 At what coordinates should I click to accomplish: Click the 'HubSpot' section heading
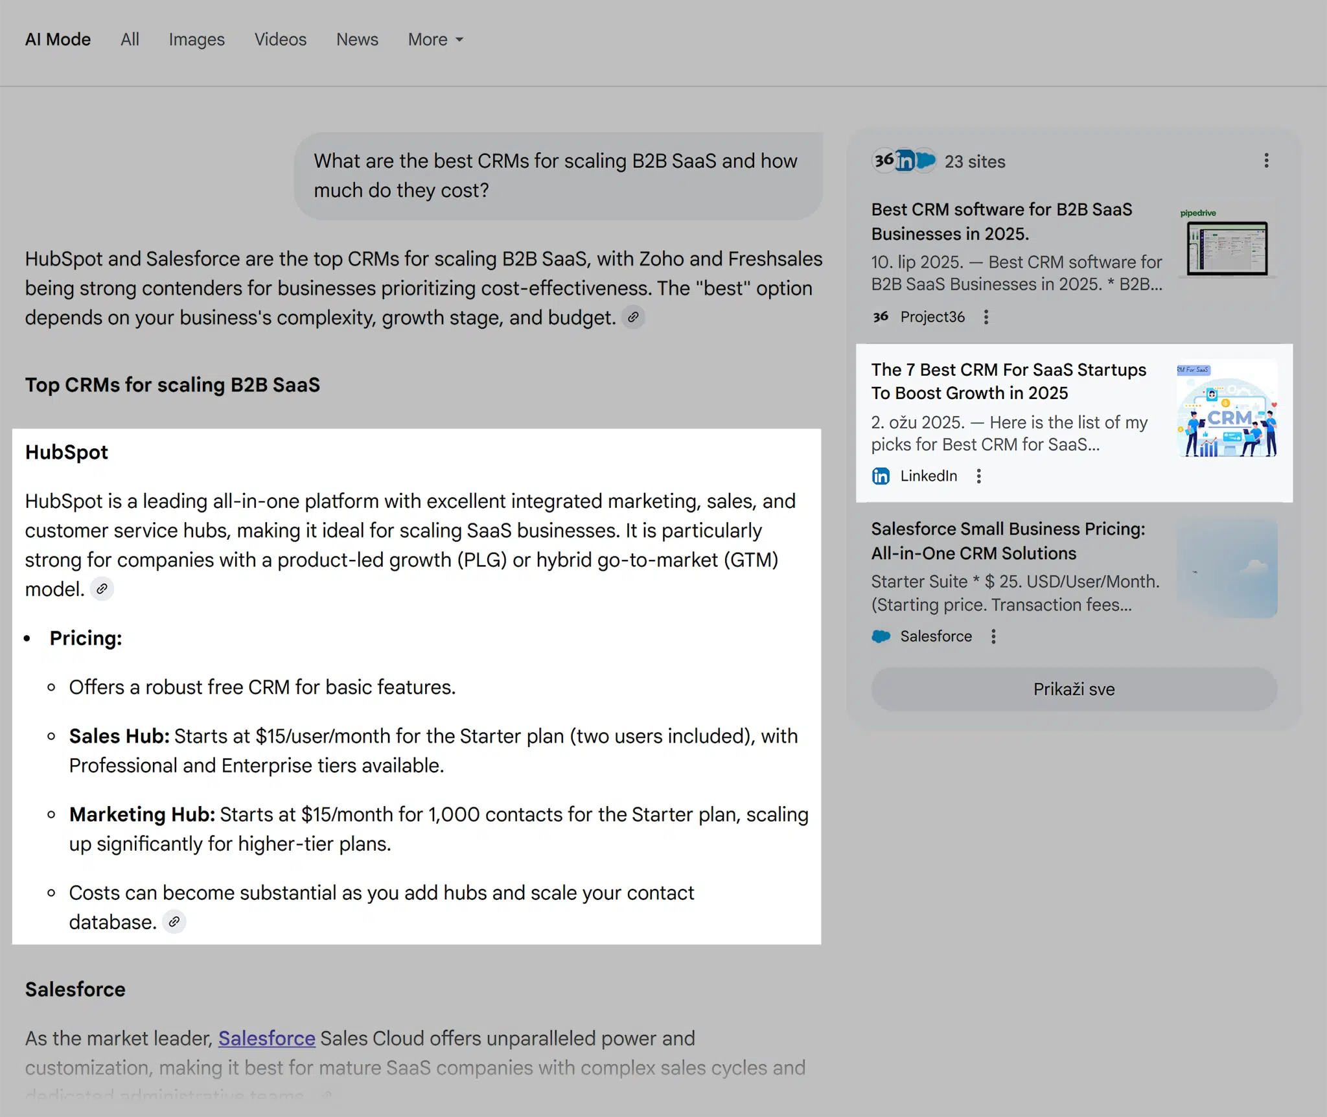coord(67,452)
